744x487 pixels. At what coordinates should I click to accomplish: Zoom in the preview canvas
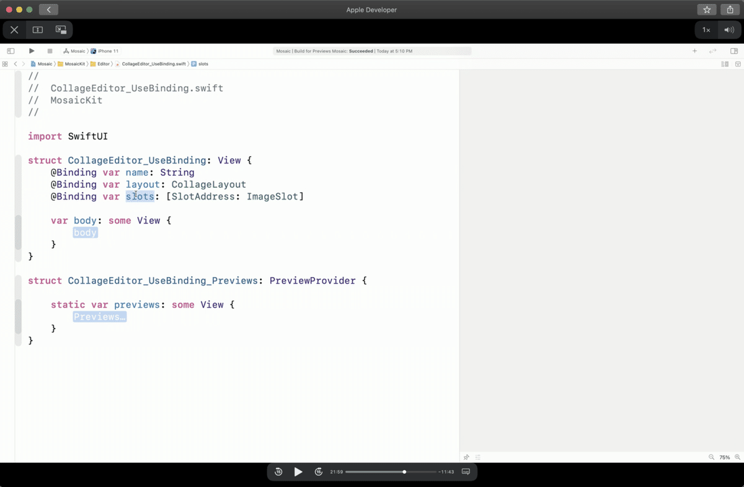click(737, 457)
